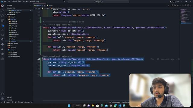Open the Python extension view in activity bar
Viewport: 193px width, 108px height.
[x=2, y=44]
